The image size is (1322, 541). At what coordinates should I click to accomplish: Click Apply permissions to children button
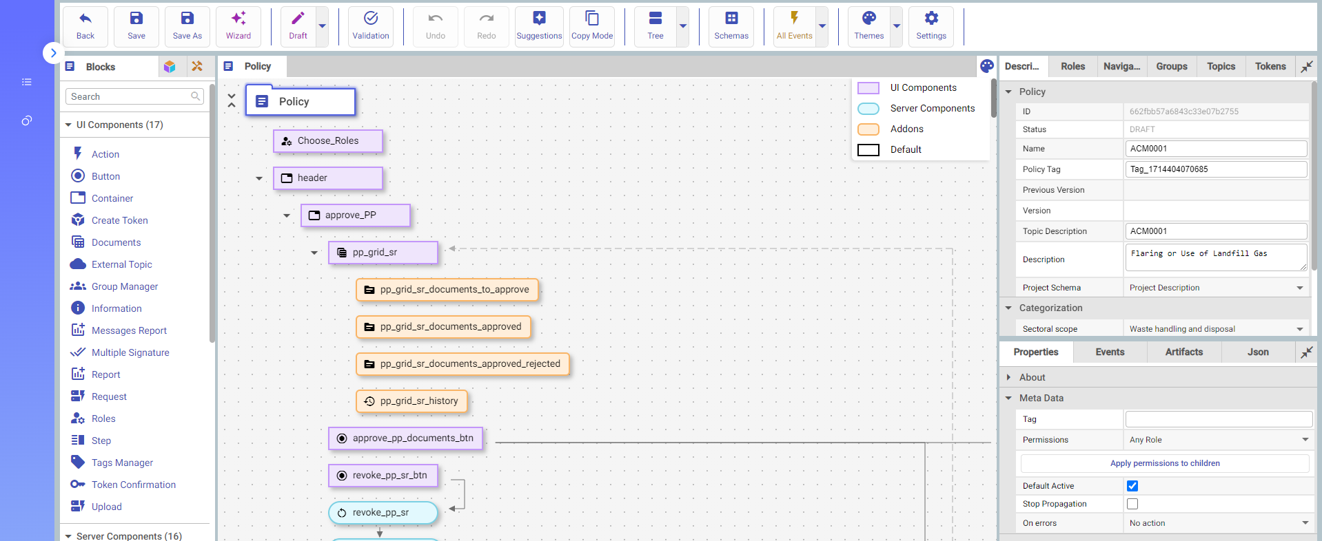tap(1164, 463)
